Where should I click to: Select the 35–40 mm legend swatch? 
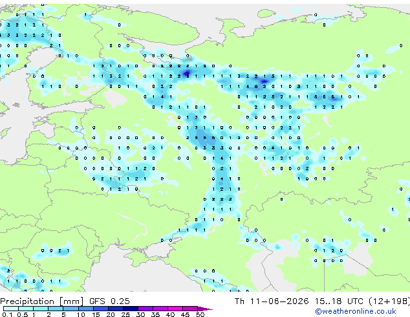coord(160,309)
